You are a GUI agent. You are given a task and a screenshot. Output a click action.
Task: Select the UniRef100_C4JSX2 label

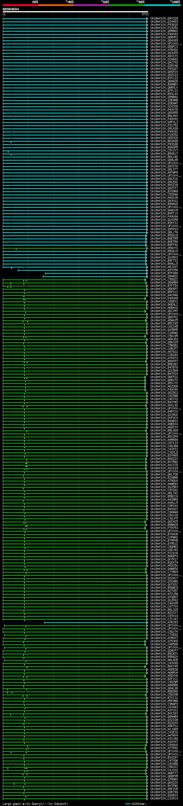[x=164, y=770]
